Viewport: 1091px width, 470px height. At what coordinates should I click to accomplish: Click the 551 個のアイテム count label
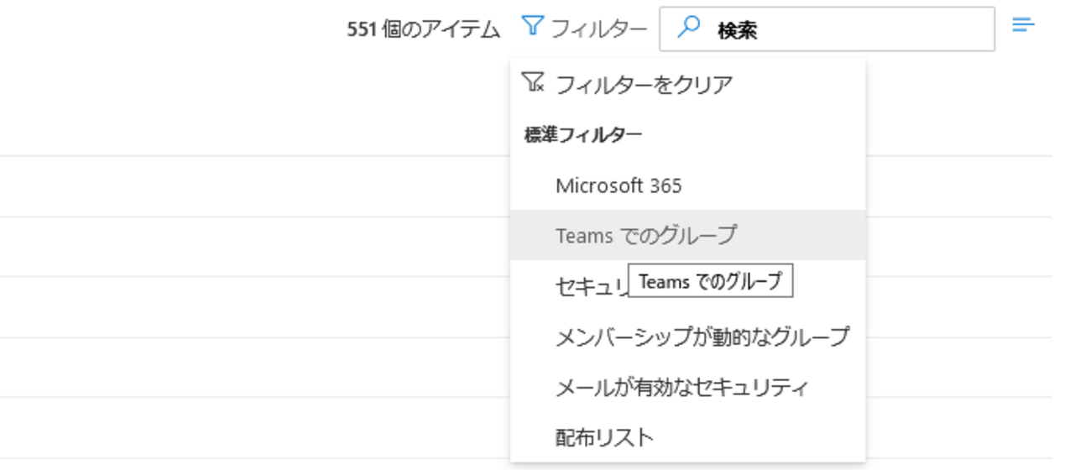click(423, 30)
